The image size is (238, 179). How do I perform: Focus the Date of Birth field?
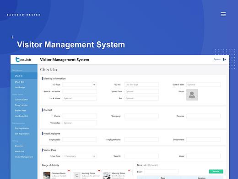pos(203,84)
